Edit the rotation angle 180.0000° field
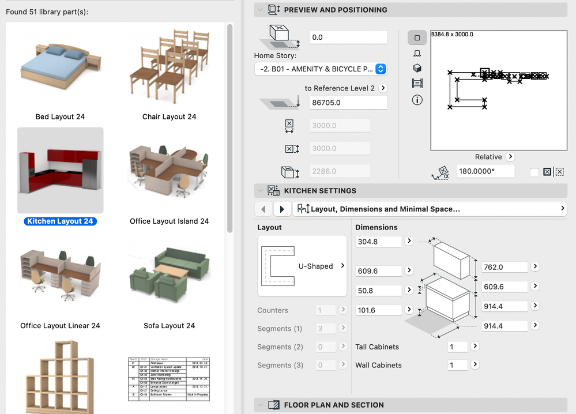Screen dimensions: 576x414 (x=485, y=171)
